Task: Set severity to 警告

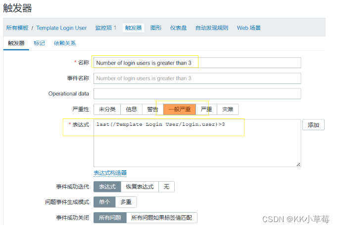Action: pos(153,109)
